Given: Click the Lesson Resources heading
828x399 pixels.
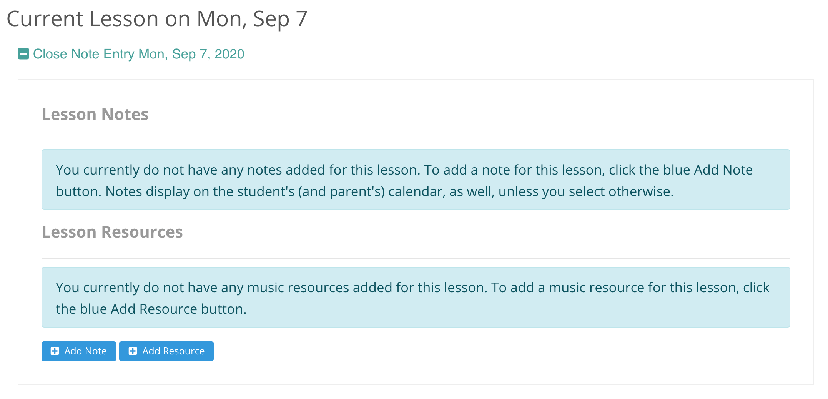Looking at the screenshot, I should click(112, 232).
